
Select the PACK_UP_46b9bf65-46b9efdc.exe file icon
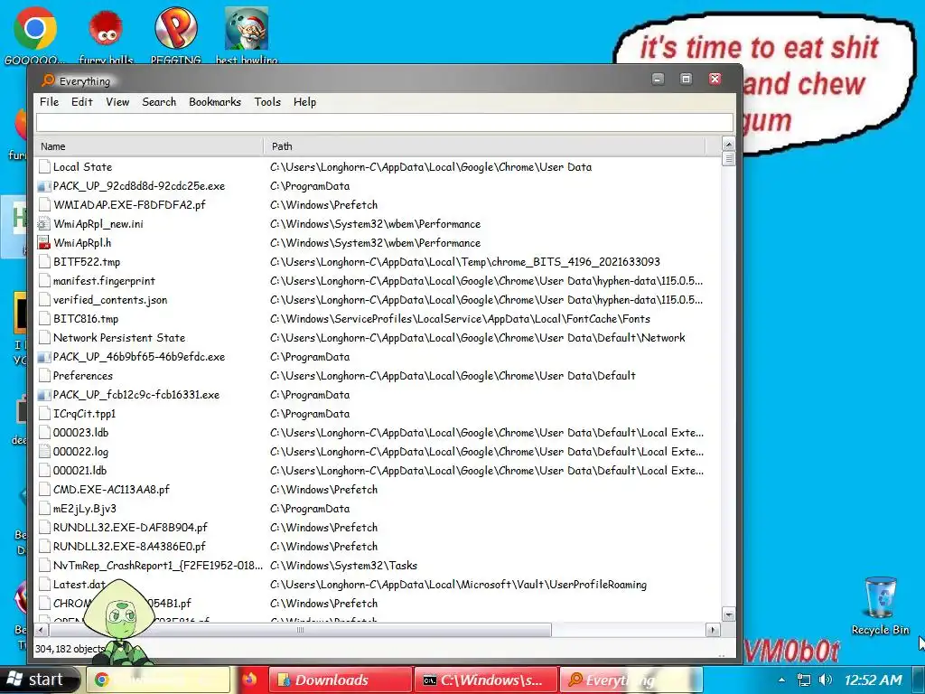(43, 356)
